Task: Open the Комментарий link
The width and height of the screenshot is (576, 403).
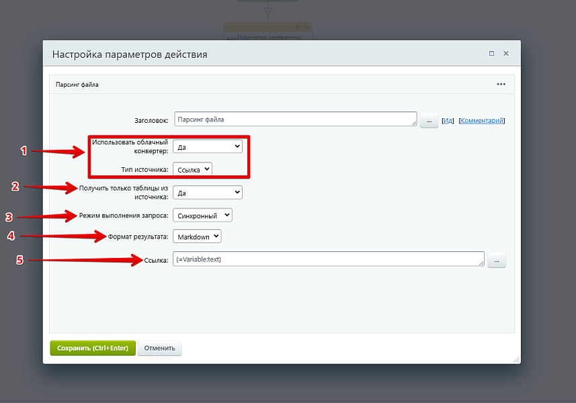Action: [x=481, y=121]
